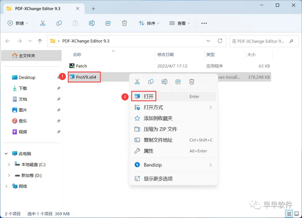Screen dimensions: 302x218
Task: Choose 复制文件地址 menu item
Action: tap(174, 140)
